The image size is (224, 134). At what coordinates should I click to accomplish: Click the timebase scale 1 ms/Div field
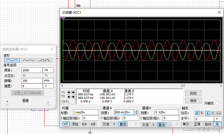click(x=86, y=112)
